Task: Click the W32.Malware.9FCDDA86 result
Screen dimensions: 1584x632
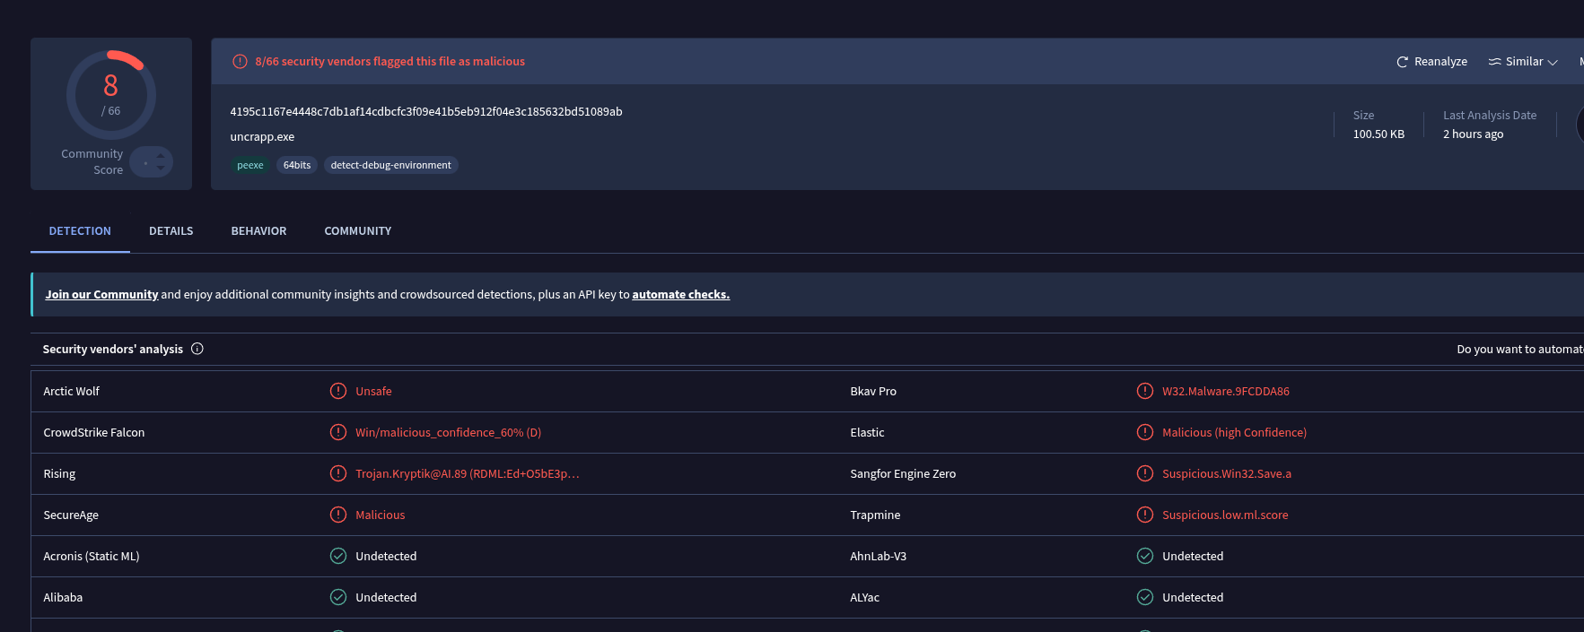Action: point(1226,392)
